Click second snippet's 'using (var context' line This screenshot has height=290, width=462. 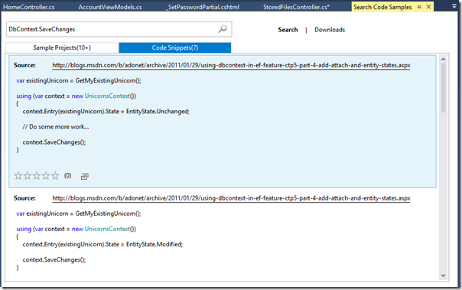point(76,229)
